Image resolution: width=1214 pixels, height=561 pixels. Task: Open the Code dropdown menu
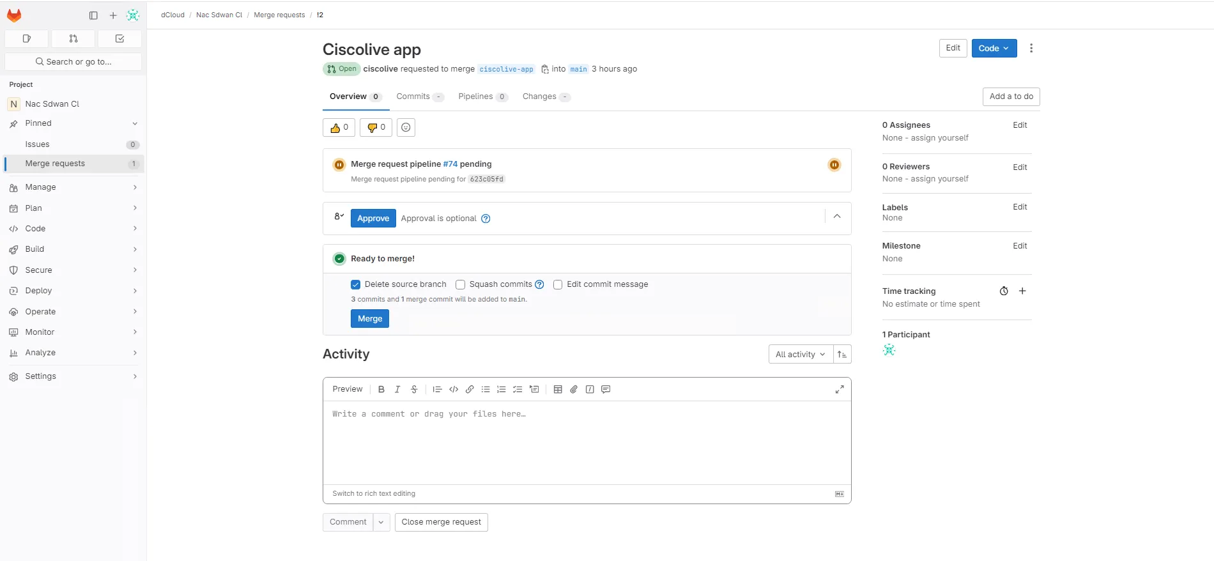(x=994, y=48)
